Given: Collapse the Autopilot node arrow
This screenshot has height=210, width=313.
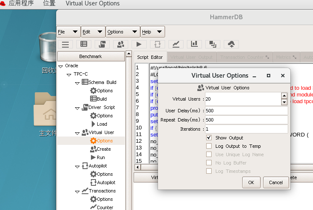Looking at the screenshot, I should [x=77, y=167].
